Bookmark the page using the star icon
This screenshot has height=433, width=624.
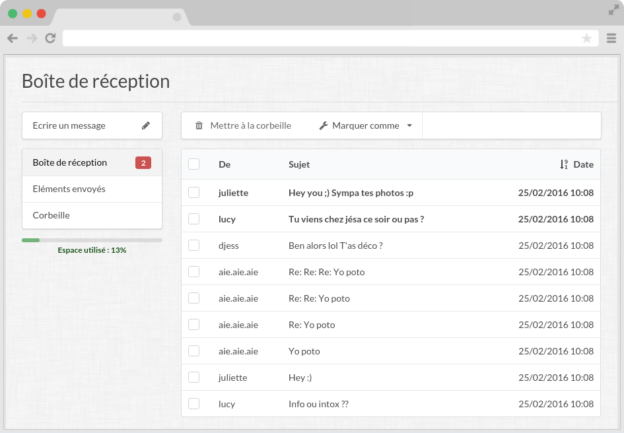pyautogui.click(x=586, y=38)
